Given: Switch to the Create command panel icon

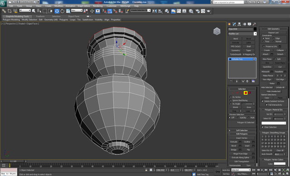Looking at the screenshot, I should [x=230, y=24].
